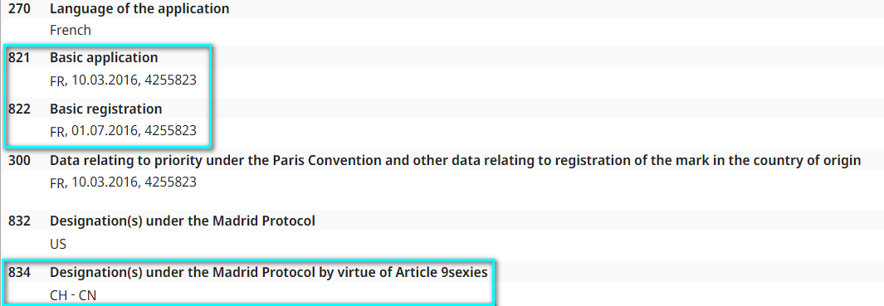Click 'FR' in the basic registration row

(x=58, y=131)
